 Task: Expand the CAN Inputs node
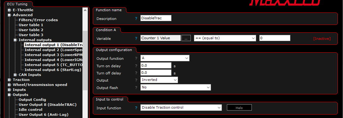(15, 75)
